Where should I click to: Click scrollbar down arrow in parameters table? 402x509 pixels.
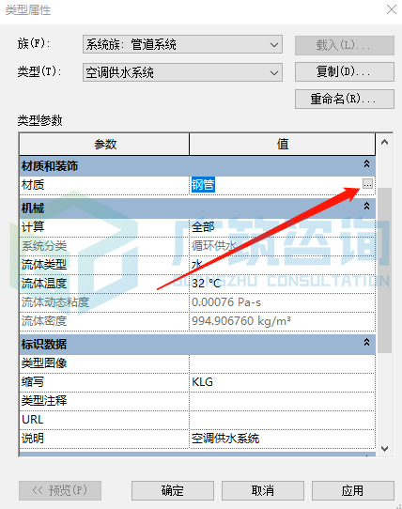coord(384,449)
